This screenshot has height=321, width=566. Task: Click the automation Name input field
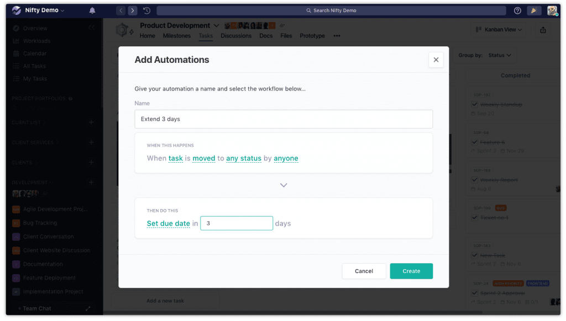pos(284,119)
